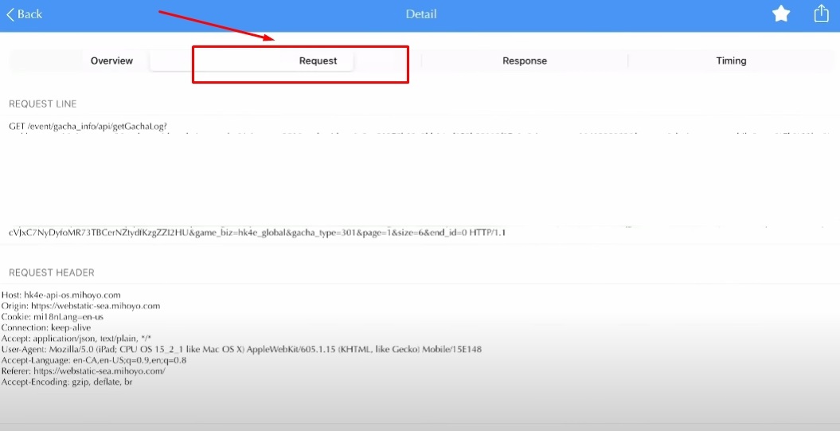840x431 pixels.
Task: Go back using the Back label
Action: click(x=29, y=14)
